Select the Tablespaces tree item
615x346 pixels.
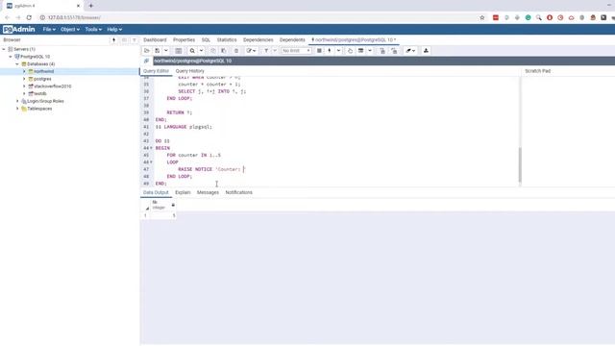[39, 109]
